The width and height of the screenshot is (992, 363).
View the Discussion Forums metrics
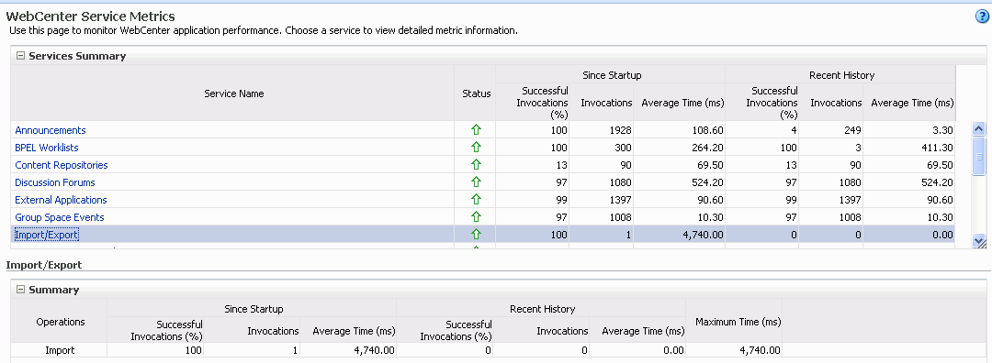(55, 182)
